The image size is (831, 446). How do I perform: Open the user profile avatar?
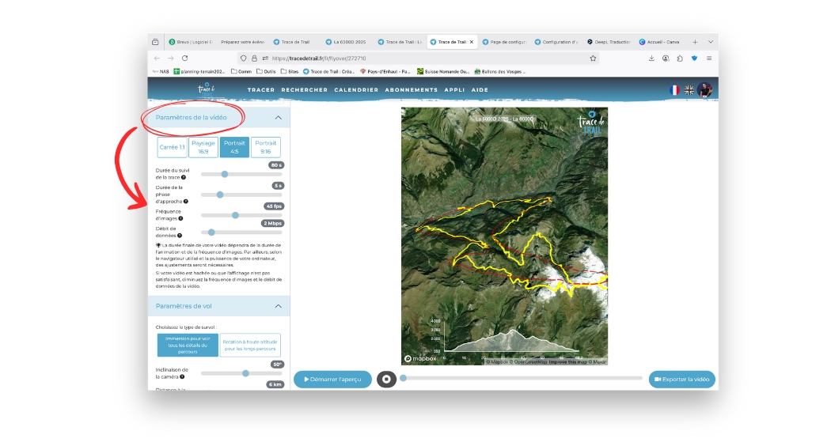coord(704,90)
